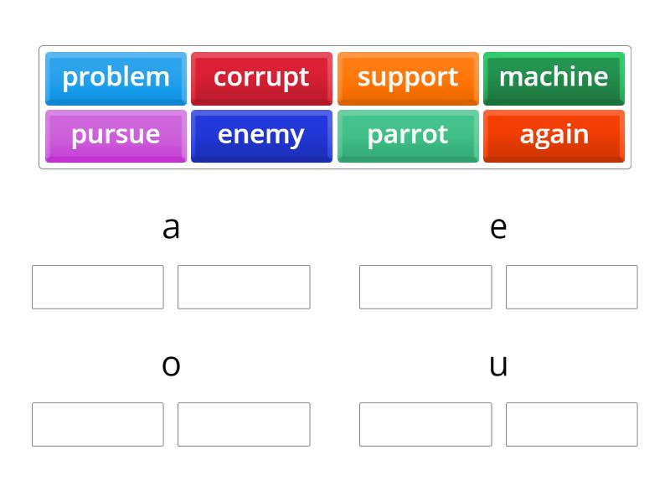Click the left empty box under 'o'

[97, 424]
